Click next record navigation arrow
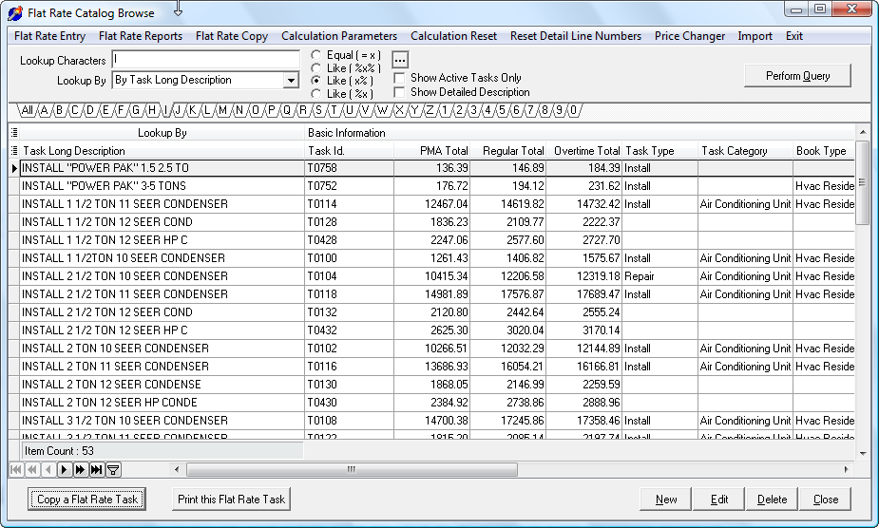This screenshot has width=879, height=528. pos(65,470)
